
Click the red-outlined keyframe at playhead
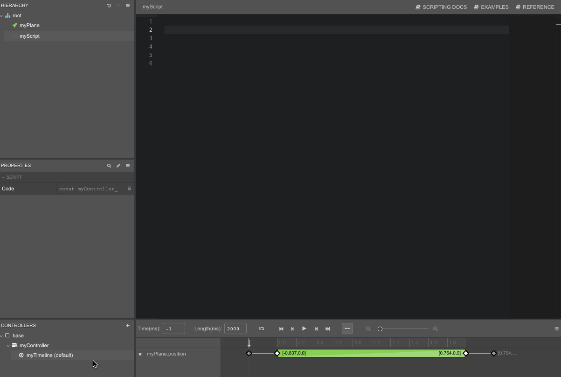249,353
